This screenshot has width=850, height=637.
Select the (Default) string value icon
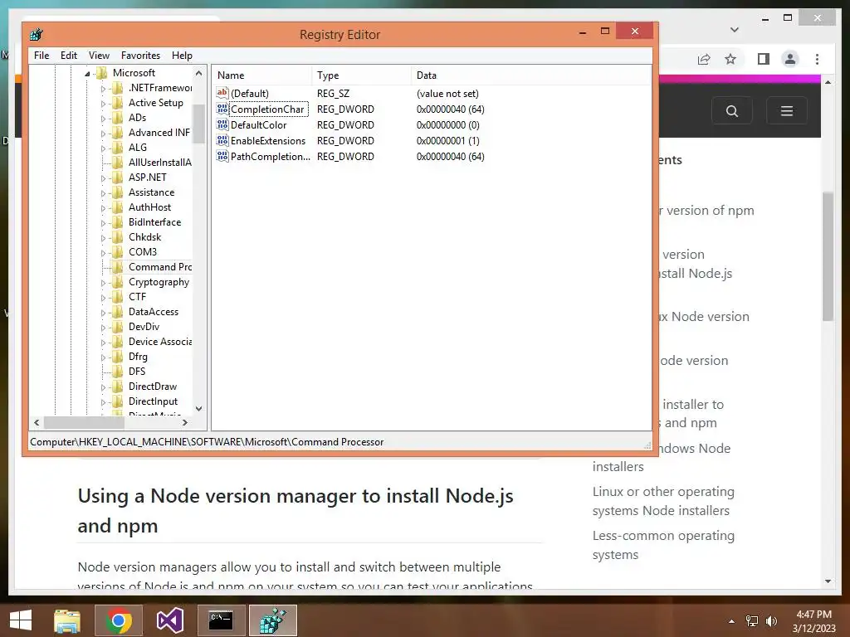point(222,93)
